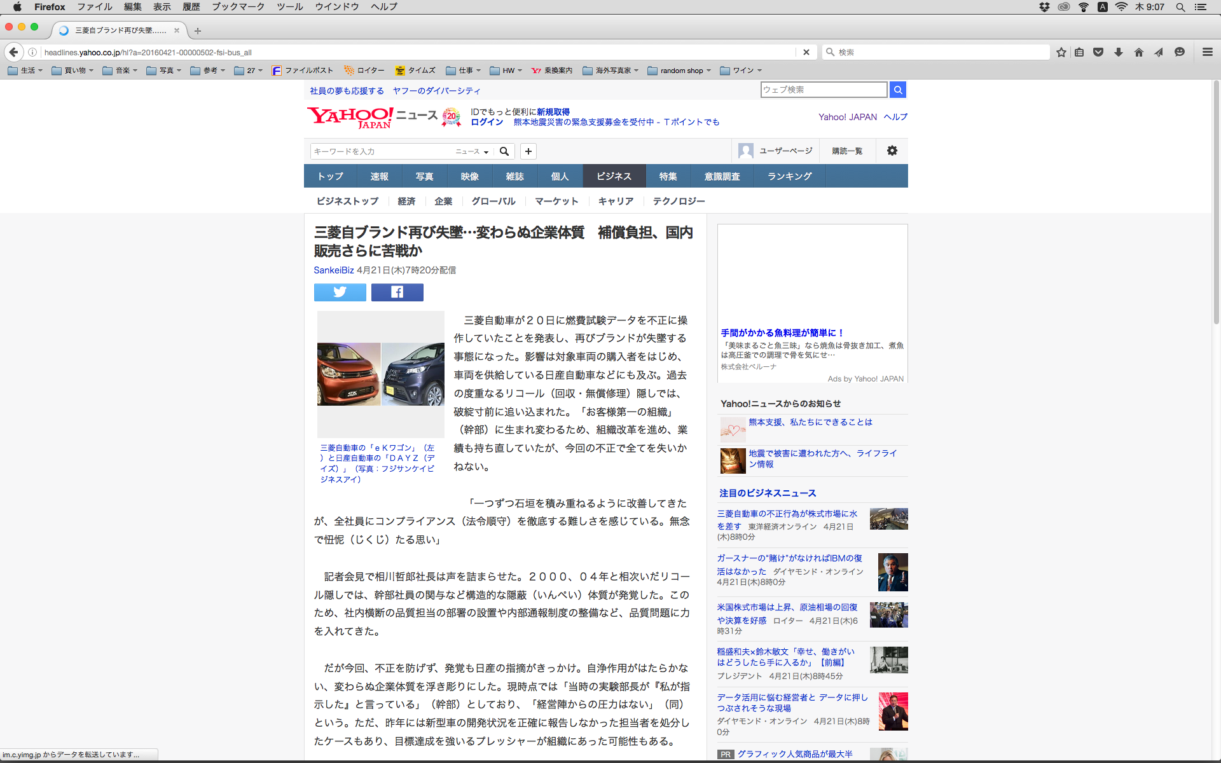The image size is (1221, 763).
Task: Go to Firefox home icon
Action: [1139, 52]
